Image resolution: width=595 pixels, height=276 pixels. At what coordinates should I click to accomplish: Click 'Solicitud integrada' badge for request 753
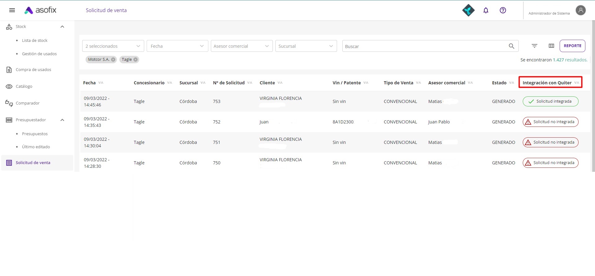(x=551, y=101)
